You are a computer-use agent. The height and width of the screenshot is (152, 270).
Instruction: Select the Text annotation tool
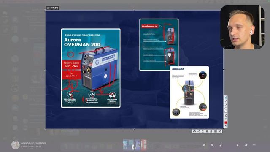click(226, 119)
